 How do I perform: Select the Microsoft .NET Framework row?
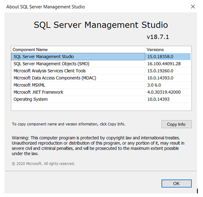pos(101,92)
